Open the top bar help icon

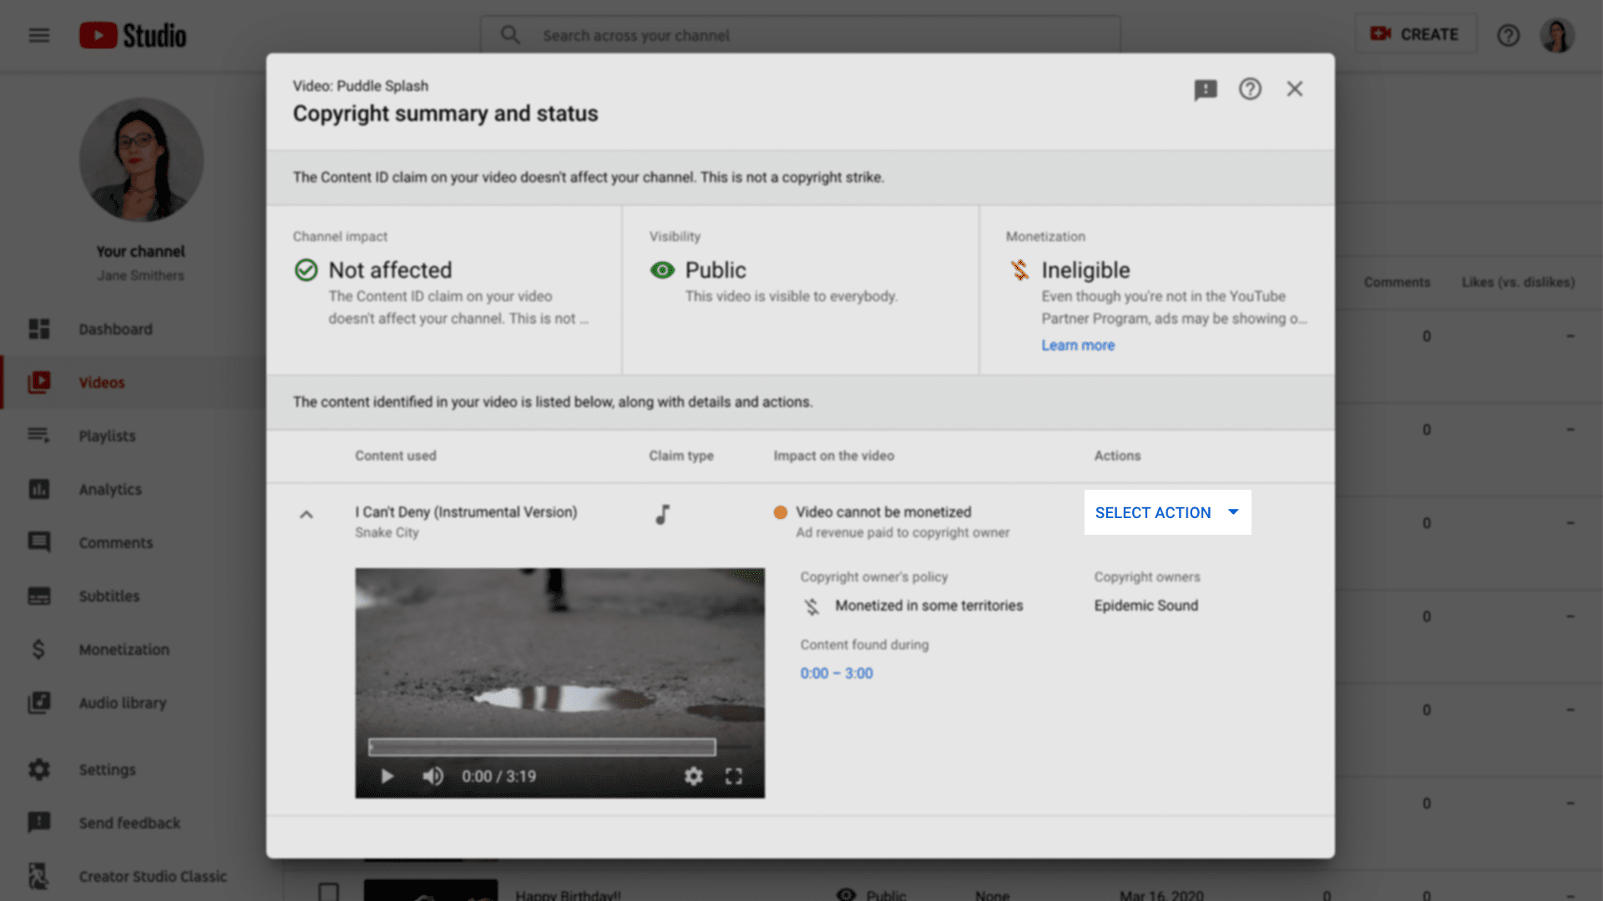1508,35
